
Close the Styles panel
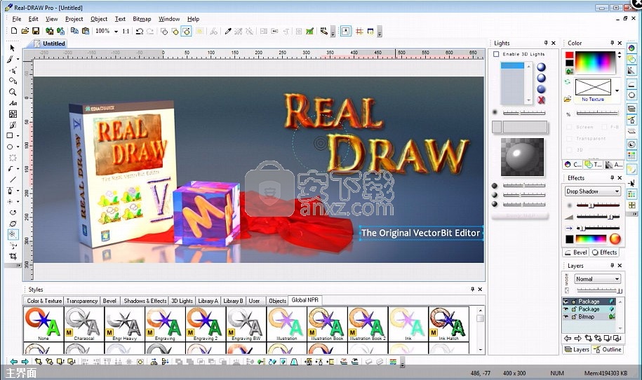coord(480,289)
